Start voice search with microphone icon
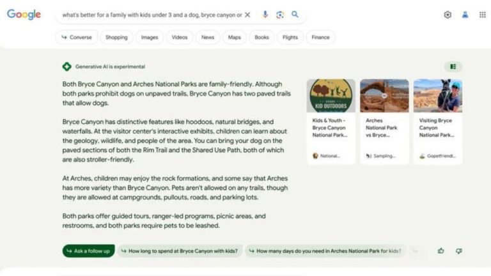 (x=265, y=15)
